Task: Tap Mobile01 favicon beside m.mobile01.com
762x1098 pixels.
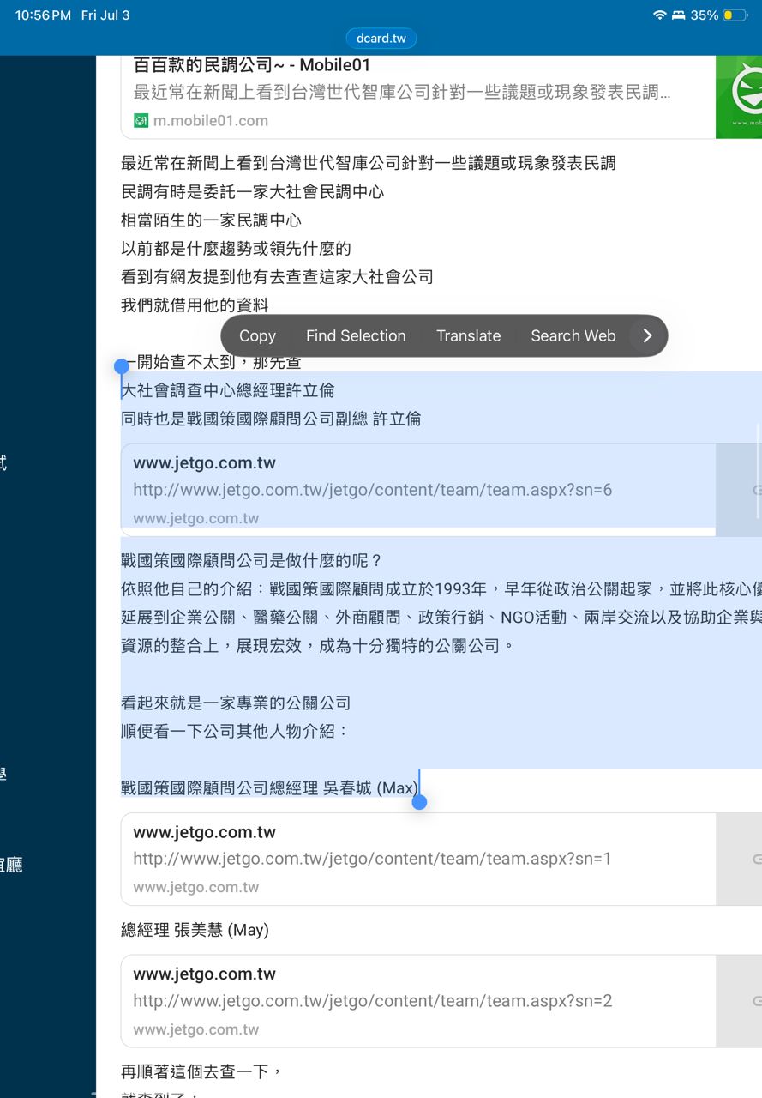Action: click(x=141, y=121)
